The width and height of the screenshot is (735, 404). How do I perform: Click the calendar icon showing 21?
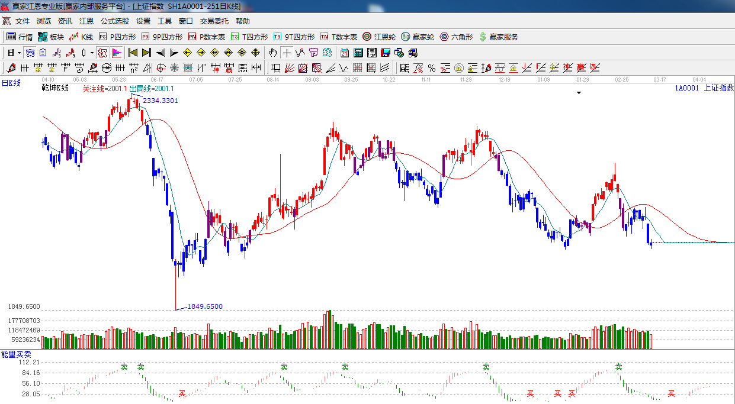tap(344, 53)
